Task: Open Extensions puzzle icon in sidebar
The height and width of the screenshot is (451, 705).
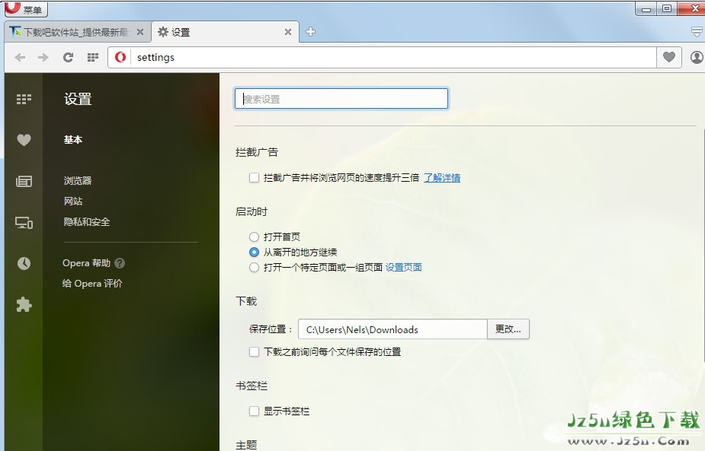Action: click(x=24, y=305)
